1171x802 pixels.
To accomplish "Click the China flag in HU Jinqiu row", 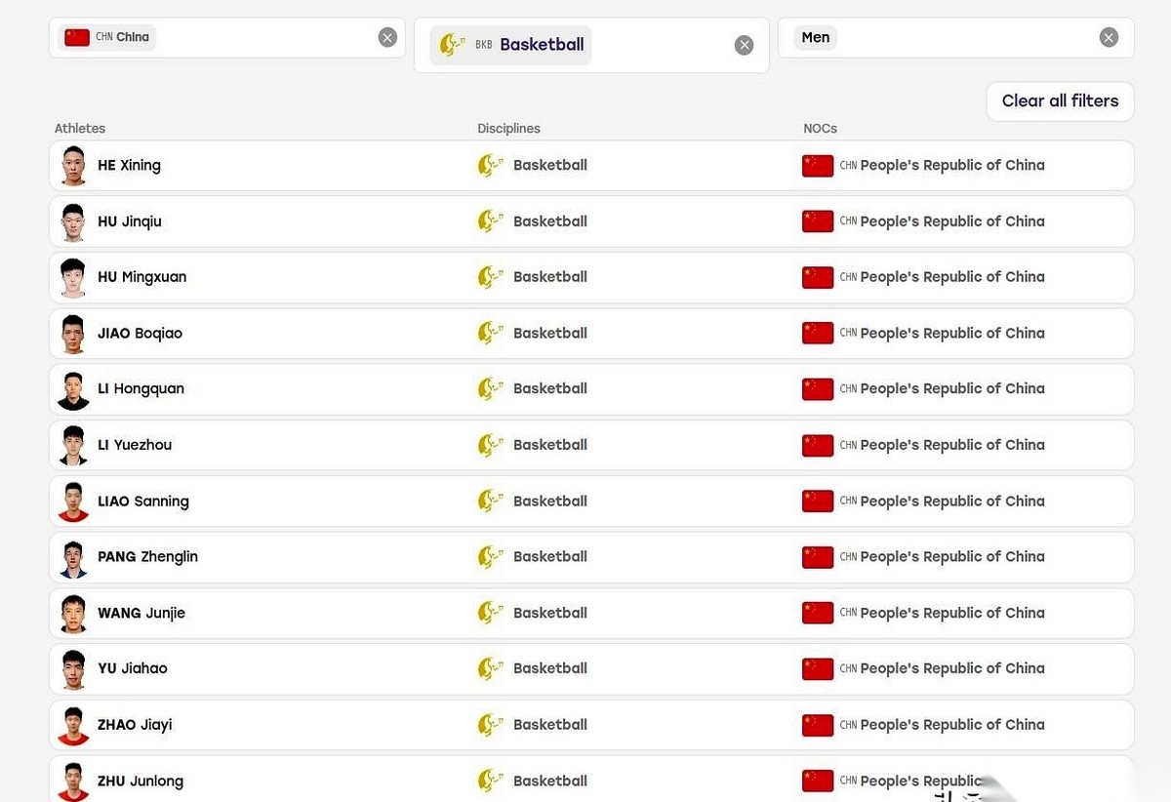I will click(818, 221).
